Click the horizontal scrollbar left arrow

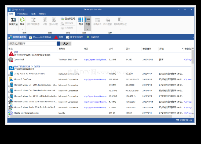tap(9, 116)
